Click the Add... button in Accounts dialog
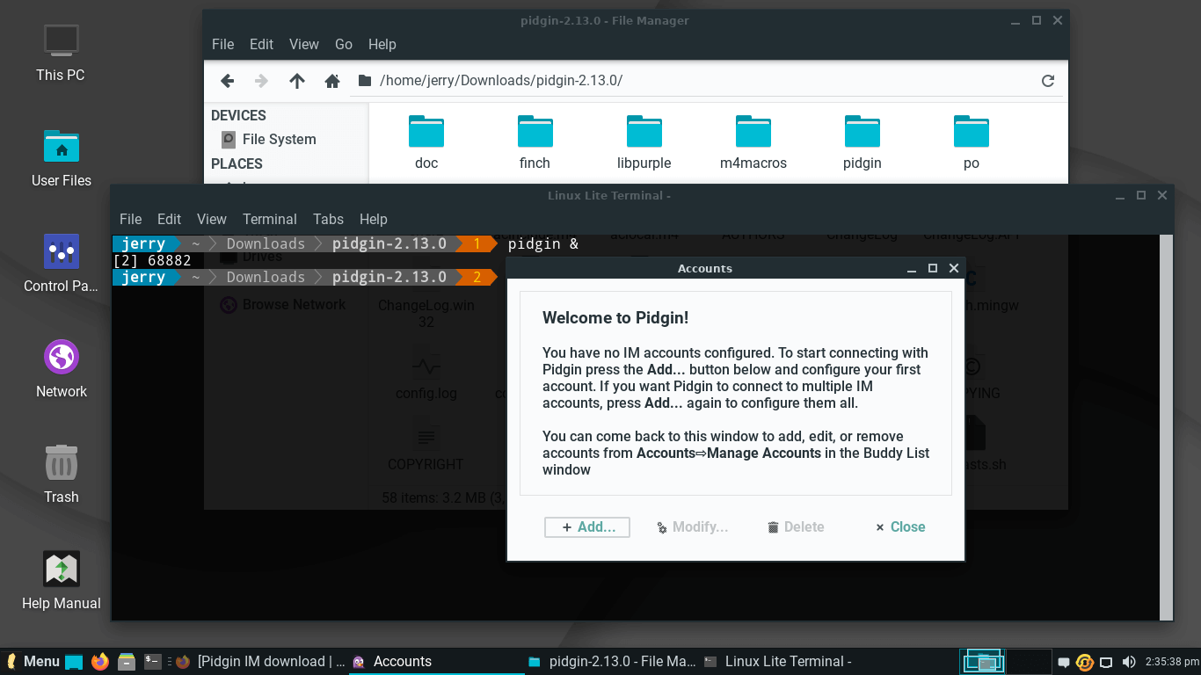The height and width of the screenshot is (675, 1201). coord(586,526)
